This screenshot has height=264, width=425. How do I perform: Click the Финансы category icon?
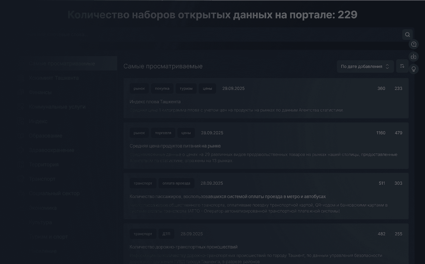21,92
